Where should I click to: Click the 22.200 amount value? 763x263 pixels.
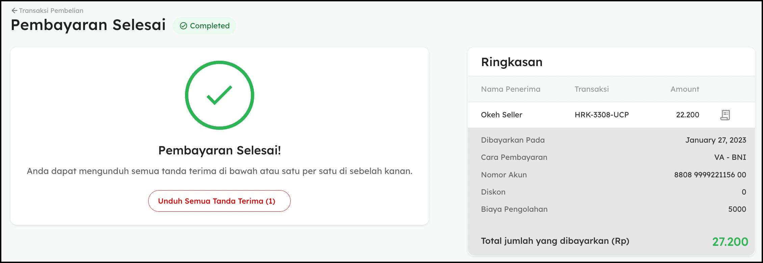point(687,115)
